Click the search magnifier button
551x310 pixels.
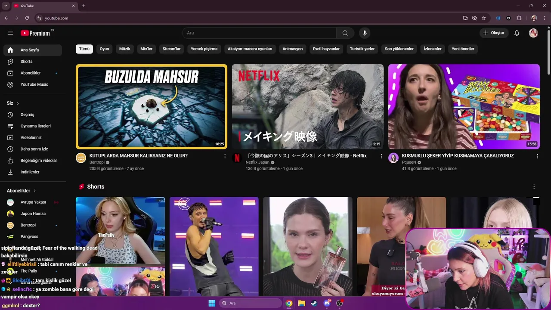pos(345,33)
